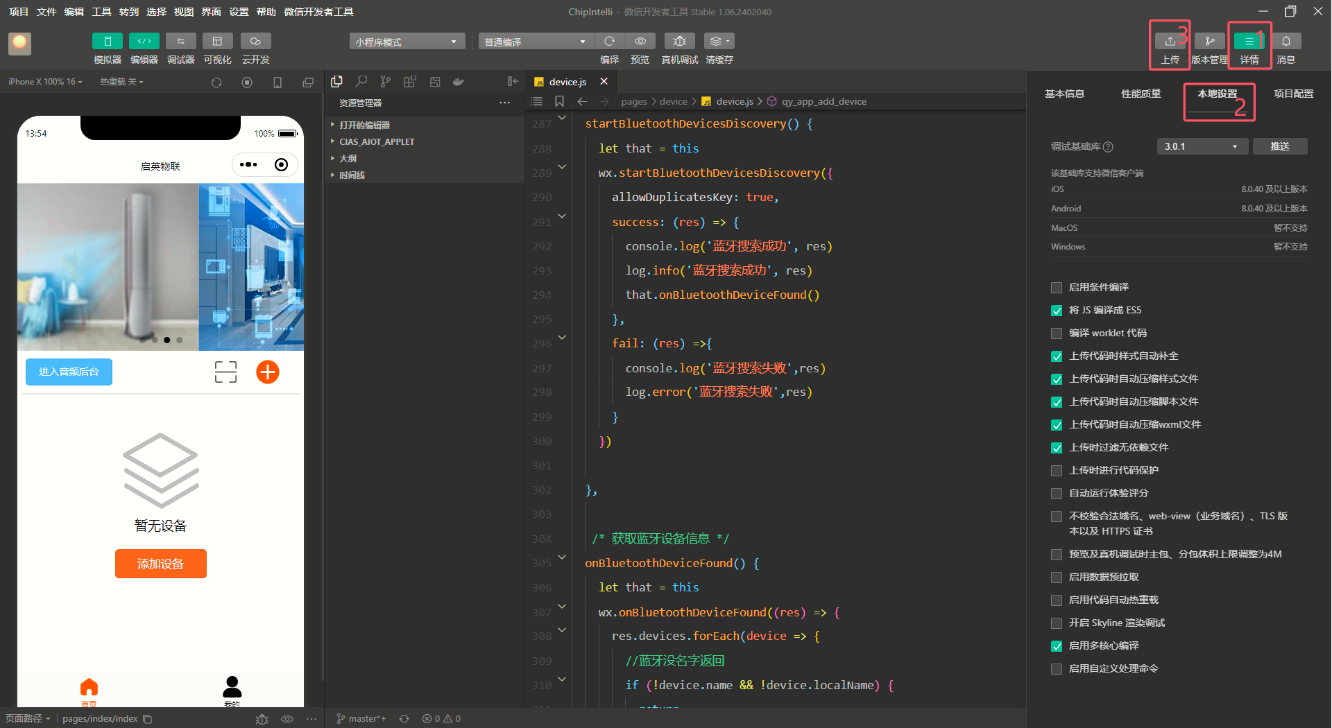Toggle the simulator panel icon
This screenshot has width=1332, height=728.
(108, 42)
